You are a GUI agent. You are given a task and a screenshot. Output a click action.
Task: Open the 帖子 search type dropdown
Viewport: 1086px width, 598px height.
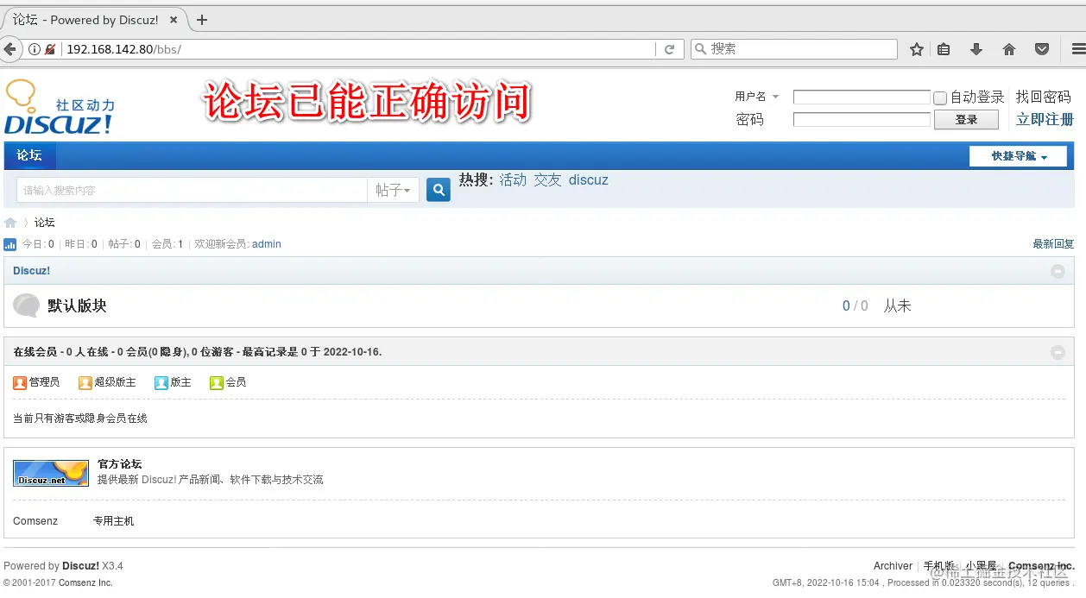(393, 190)
